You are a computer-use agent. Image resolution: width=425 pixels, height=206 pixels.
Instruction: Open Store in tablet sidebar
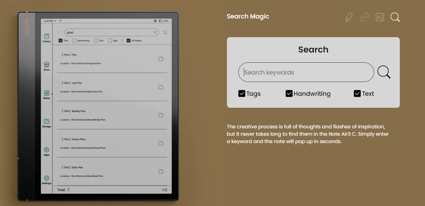[47, 66]
